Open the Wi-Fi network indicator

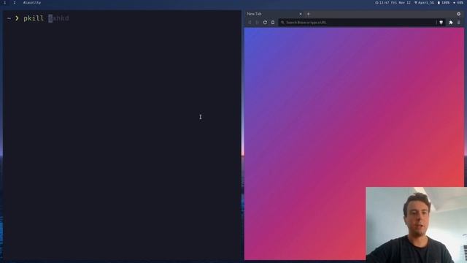(424, 2)
